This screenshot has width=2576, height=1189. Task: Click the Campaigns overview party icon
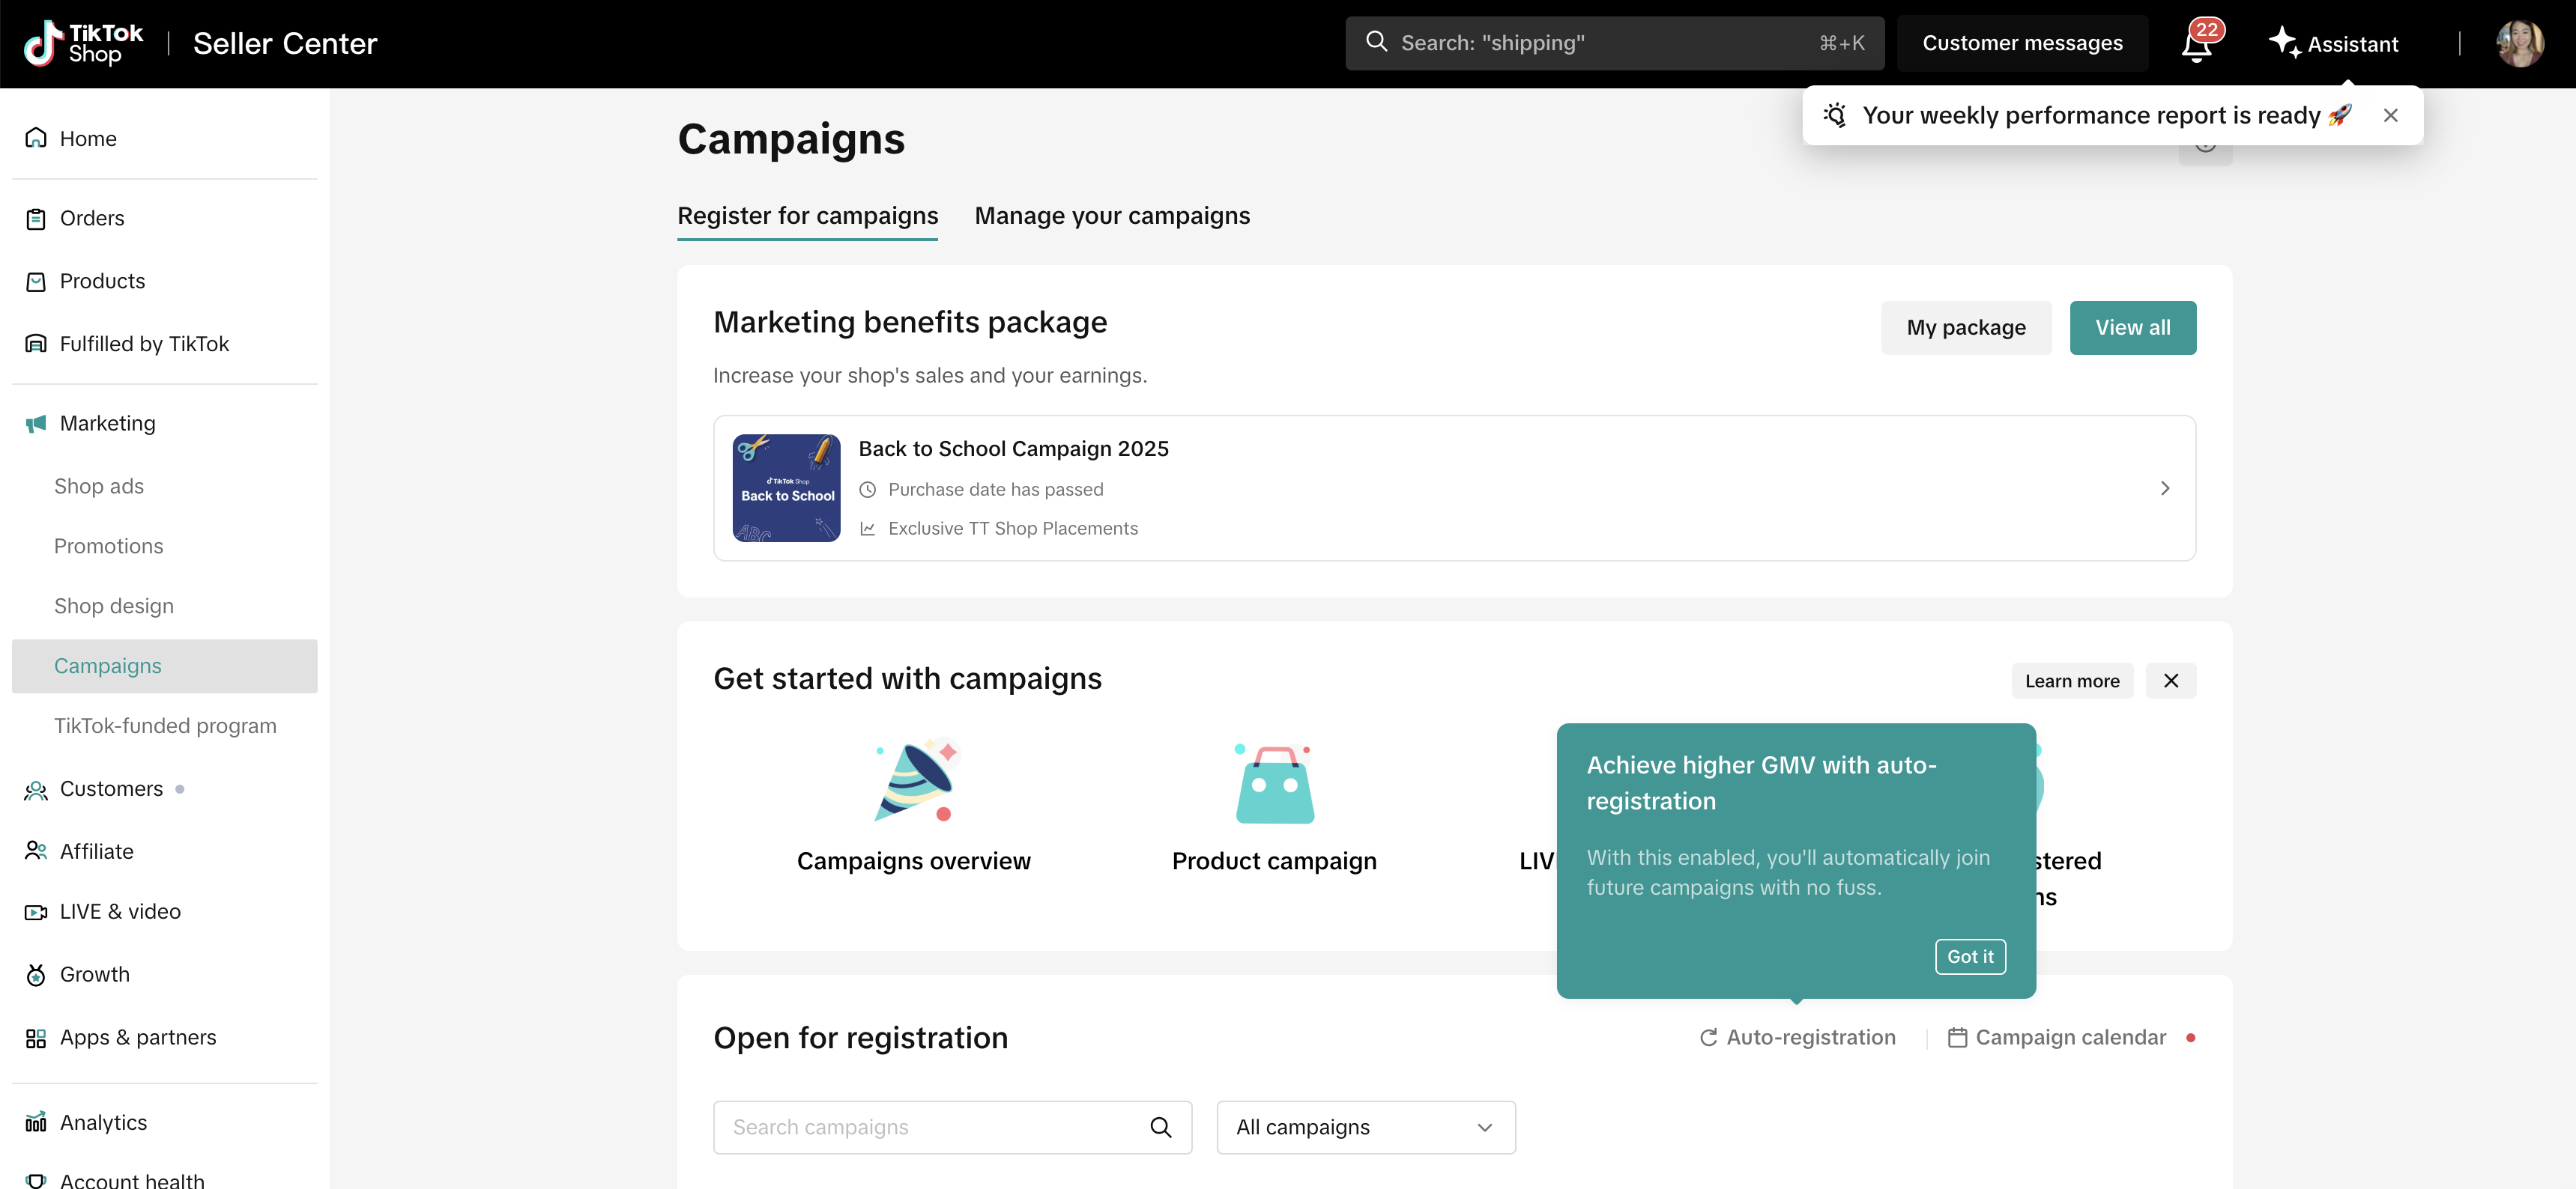(914, 782)
